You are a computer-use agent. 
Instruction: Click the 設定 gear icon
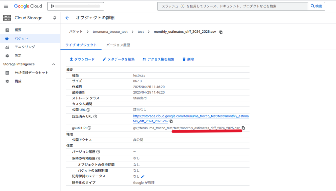pos(7,56)
